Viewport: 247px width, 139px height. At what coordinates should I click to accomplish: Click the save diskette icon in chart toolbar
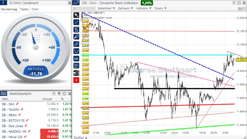click(x=244, y=8)
